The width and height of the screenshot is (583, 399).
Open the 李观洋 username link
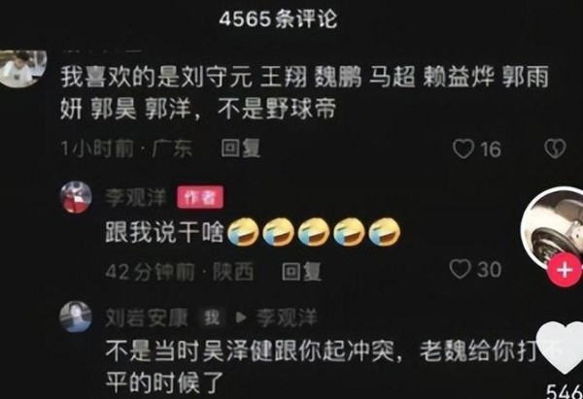(136, 197)
